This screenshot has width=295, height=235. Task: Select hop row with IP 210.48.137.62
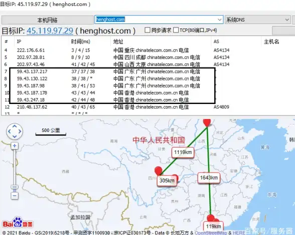coord(147,107)
